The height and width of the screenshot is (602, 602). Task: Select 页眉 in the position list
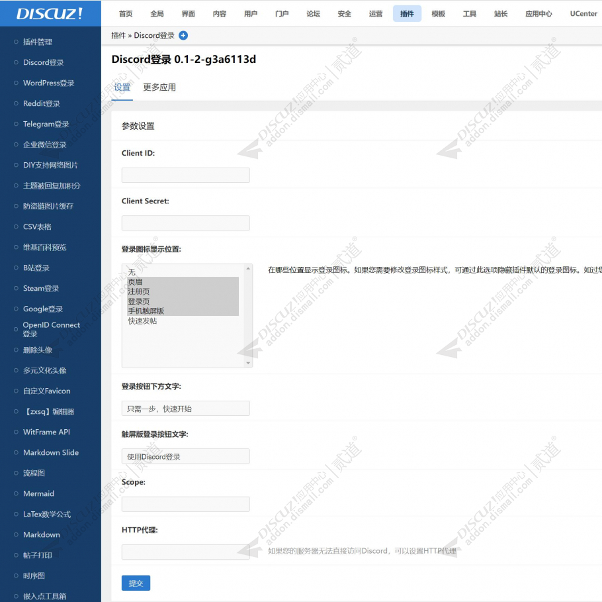(x=183, y=281)
